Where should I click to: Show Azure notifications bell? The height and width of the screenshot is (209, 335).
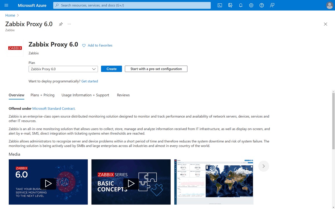click(241, 5)
